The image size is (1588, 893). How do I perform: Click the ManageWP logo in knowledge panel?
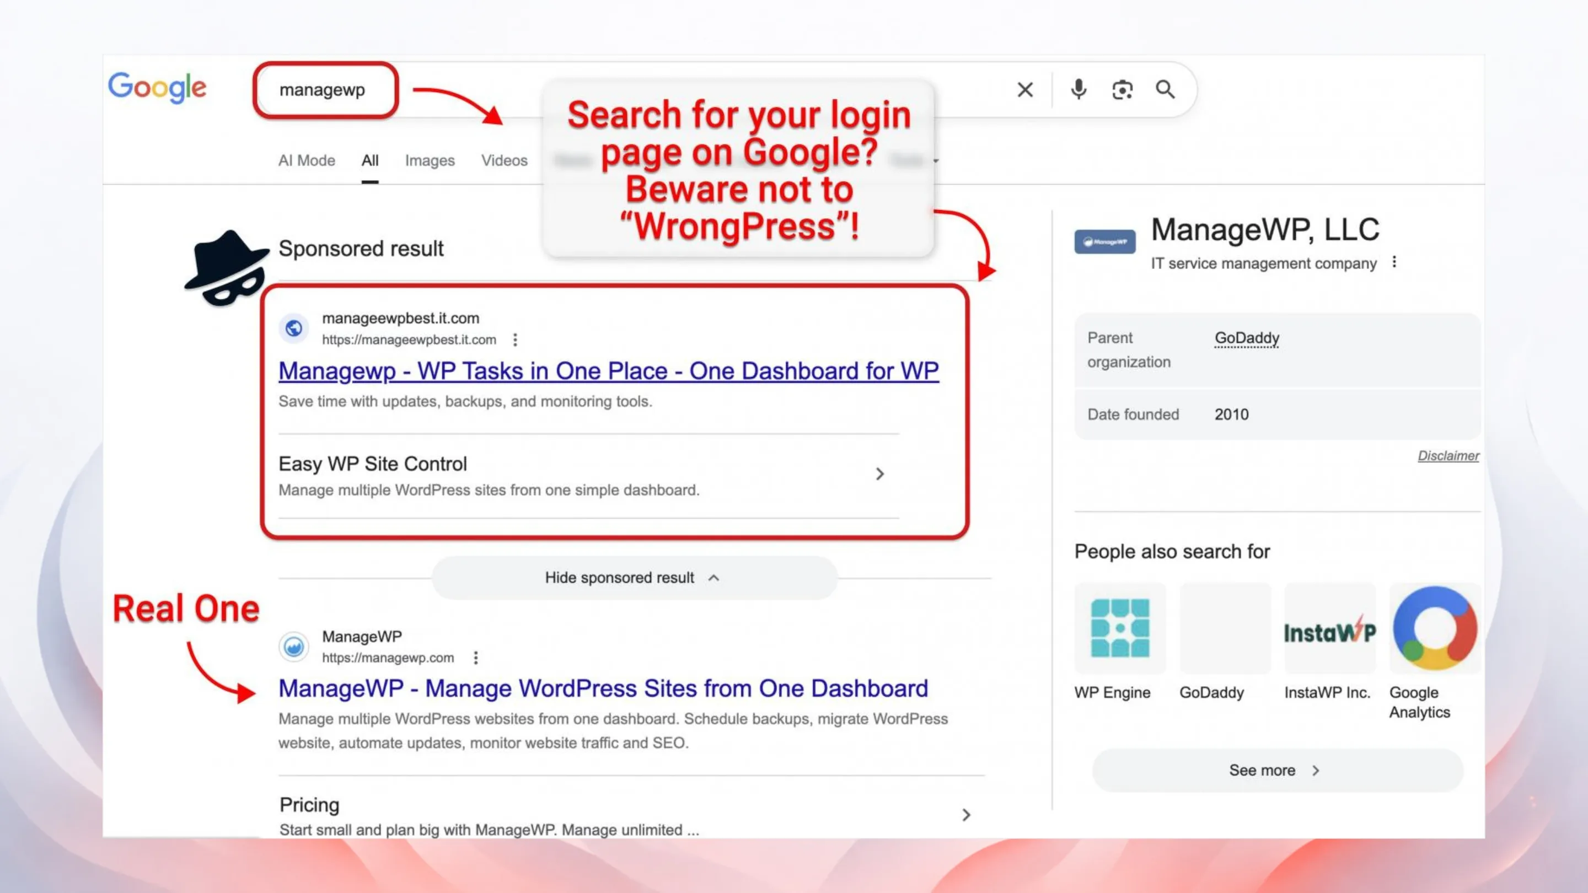click(x=1104, y=241)
